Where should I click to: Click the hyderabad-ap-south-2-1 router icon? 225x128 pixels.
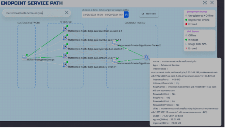tap(65, 46)
